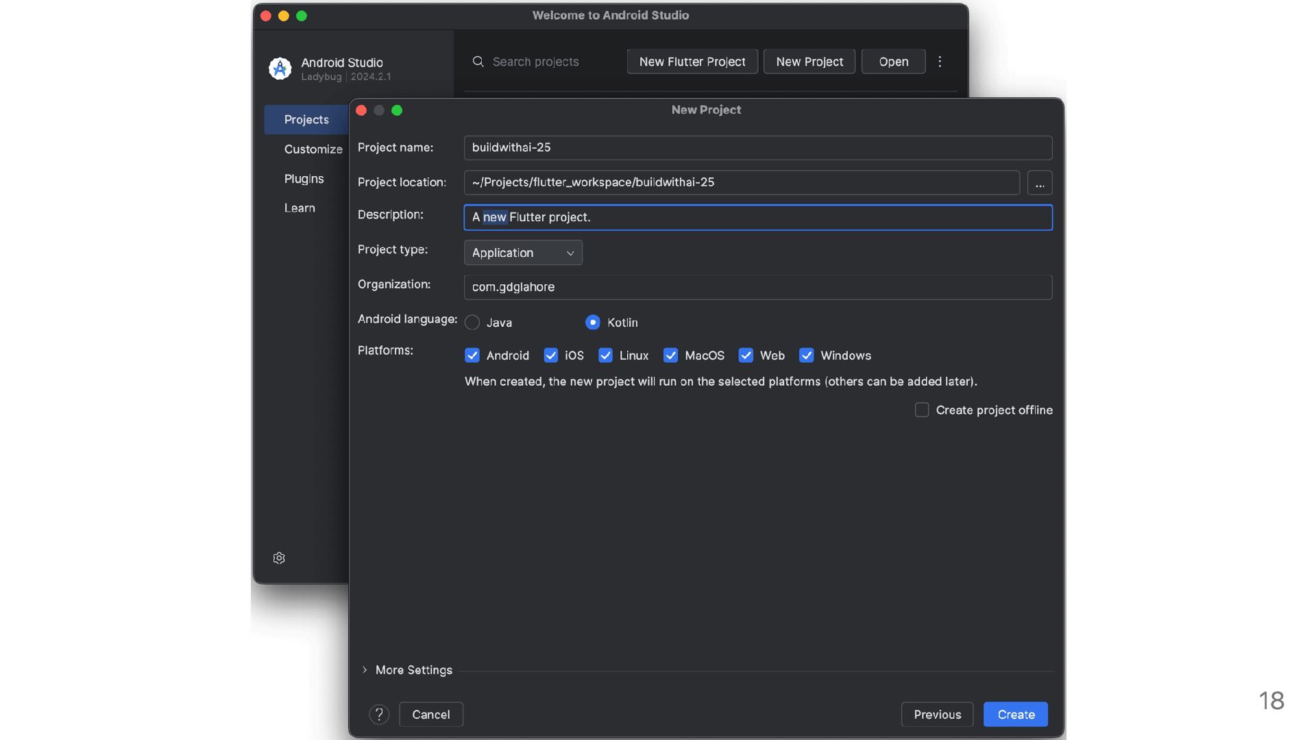
Task: Uncheck the iOS platform checkbox
Action: pos(551,356)
